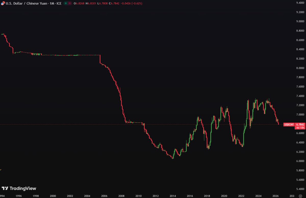Click the 2004 label on time axis
306x198 pixels.
87,196
